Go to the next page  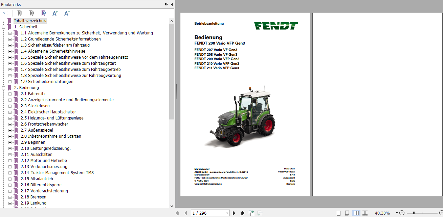pyautogui.click(x=234, y=213)
